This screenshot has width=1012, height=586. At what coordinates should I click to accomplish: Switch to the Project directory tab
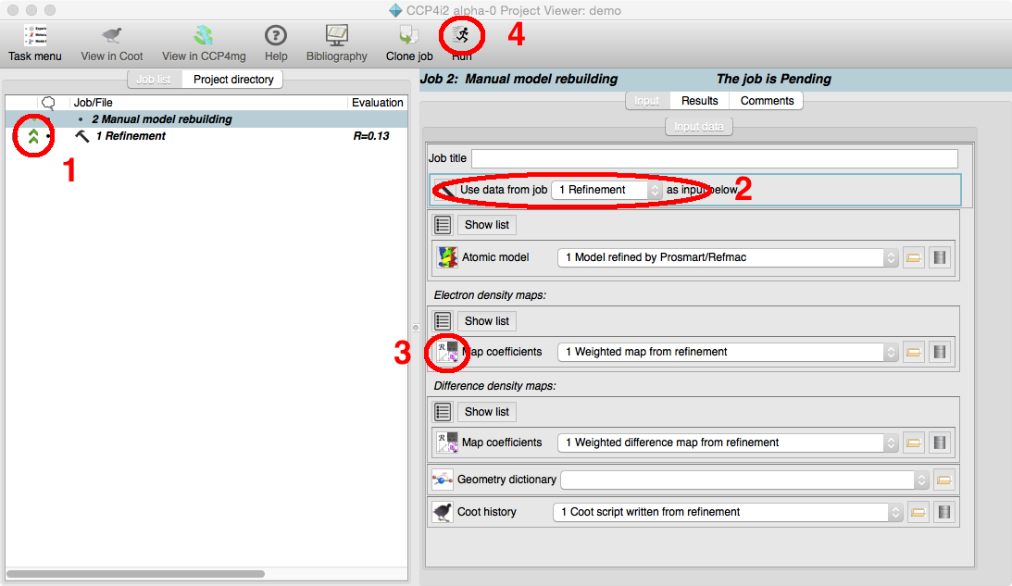tap(233, 80)
